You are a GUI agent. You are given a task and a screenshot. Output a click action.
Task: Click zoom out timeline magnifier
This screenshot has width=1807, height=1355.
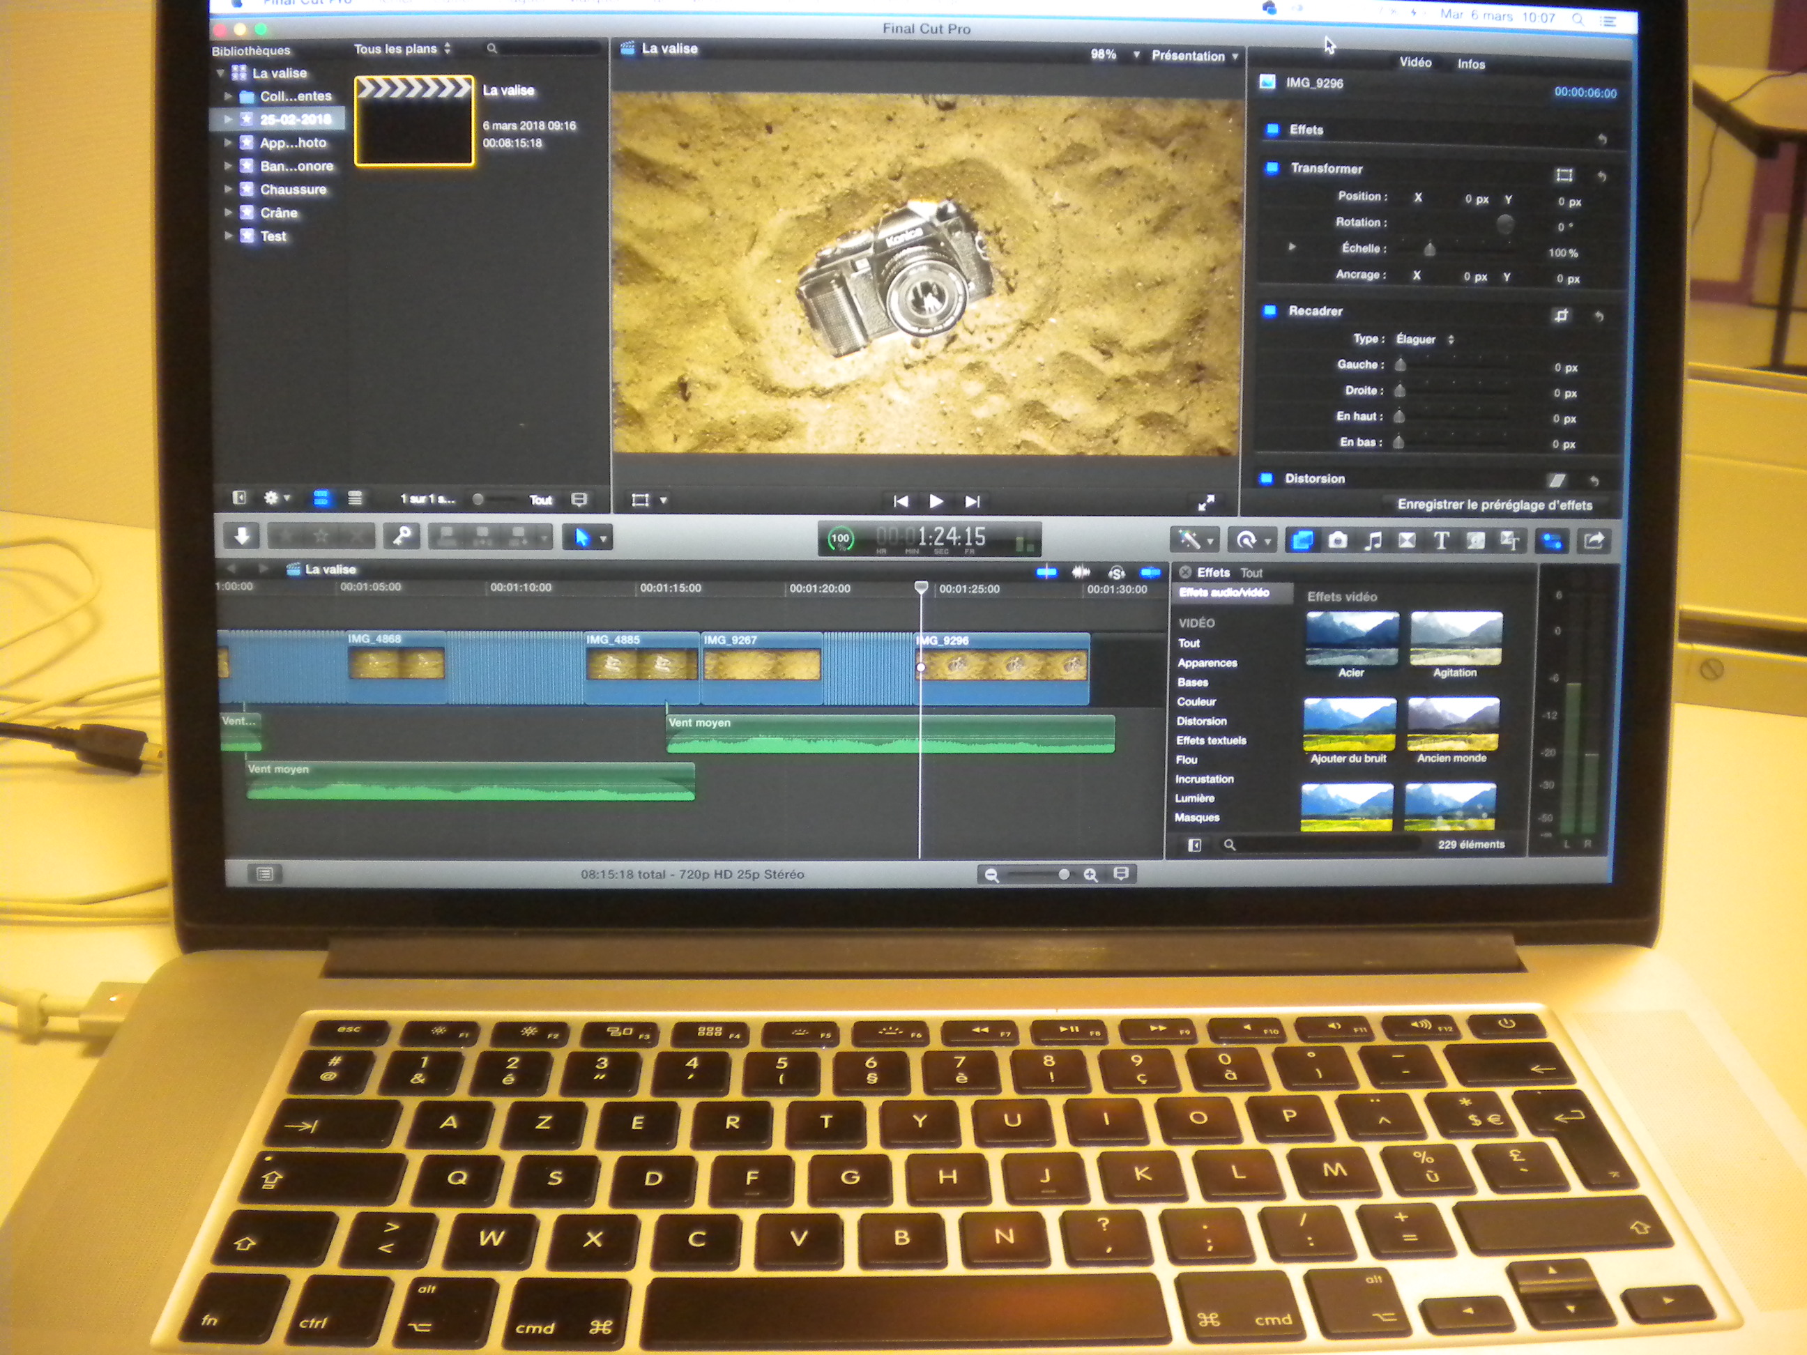(x=992, y=875)
